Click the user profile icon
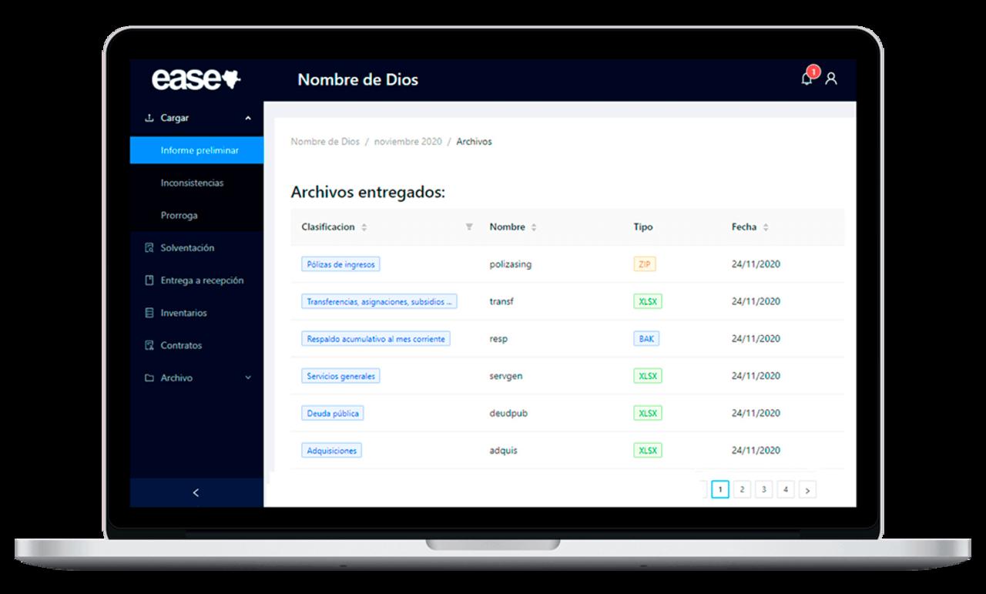986x594 pixels. 831,79
